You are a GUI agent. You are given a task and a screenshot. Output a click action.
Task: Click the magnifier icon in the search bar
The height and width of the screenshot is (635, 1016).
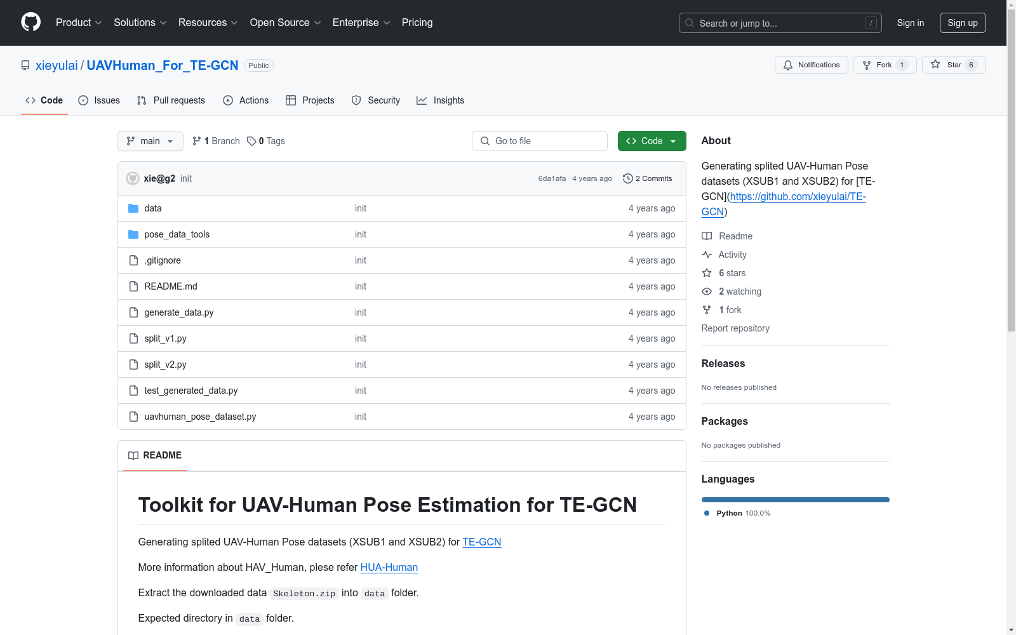coord(690,23)
